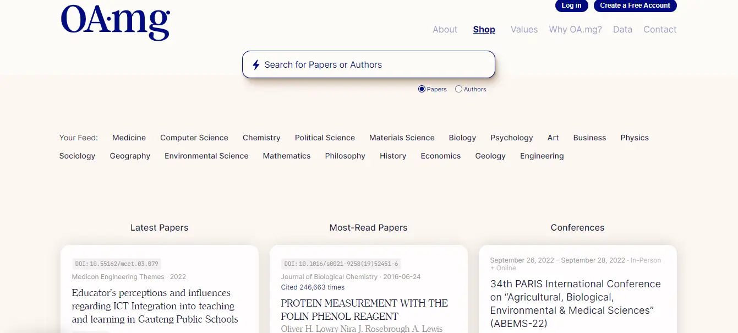This screenshot has height=333, width=738.
Task: Select the Environmental Science feed topic
Action: point(206,156)
